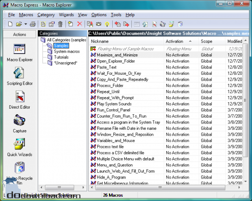
Task: Open Direct Editor from Actions panel
Action: point(19,100)
